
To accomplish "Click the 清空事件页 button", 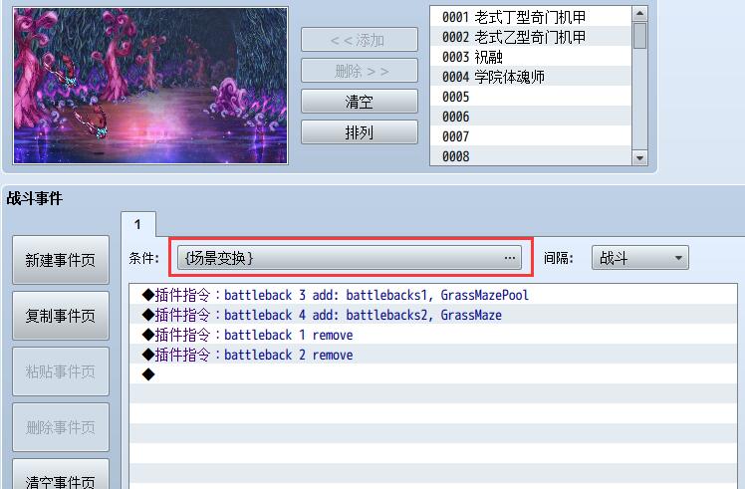I will pos(61,475).
